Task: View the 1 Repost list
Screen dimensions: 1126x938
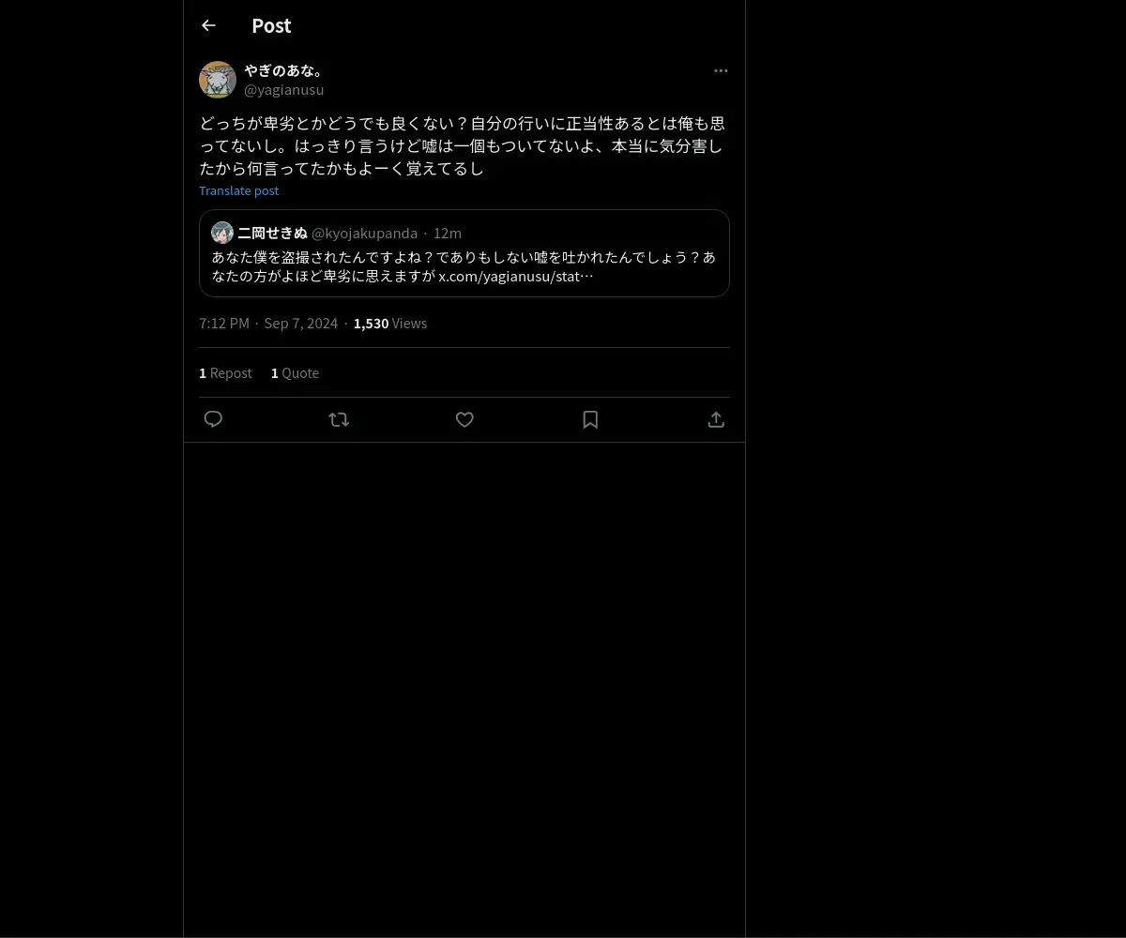Action: [x=225, y=372]
